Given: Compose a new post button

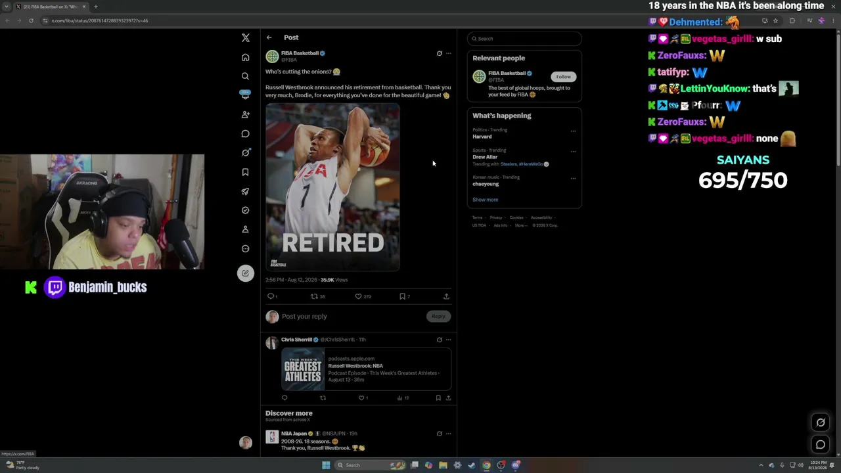Looking at the screenshot, I should [245, 273].
